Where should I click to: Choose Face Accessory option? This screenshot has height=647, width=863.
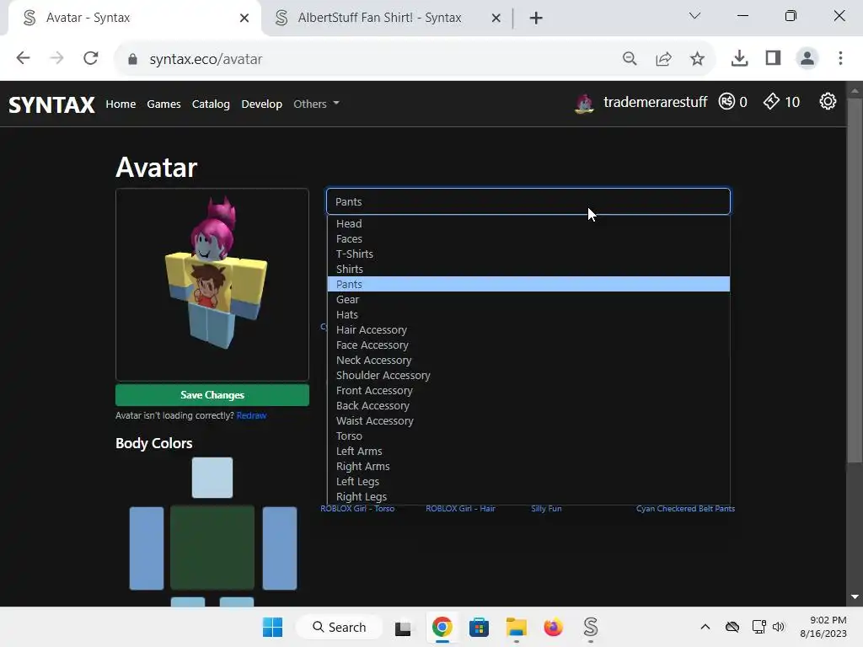click(528, 345)
